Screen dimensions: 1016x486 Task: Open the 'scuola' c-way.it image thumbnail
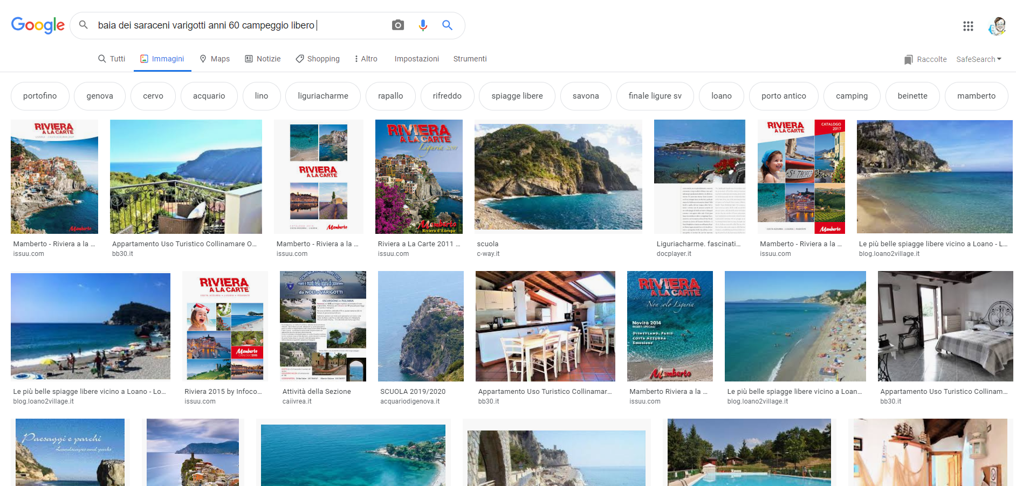(558, 177)
